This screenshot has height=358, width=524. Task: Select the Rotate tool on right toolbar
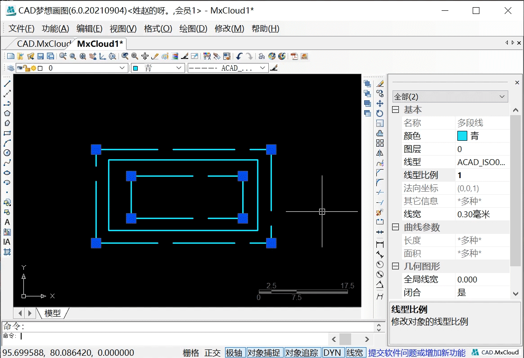point(379,113)
